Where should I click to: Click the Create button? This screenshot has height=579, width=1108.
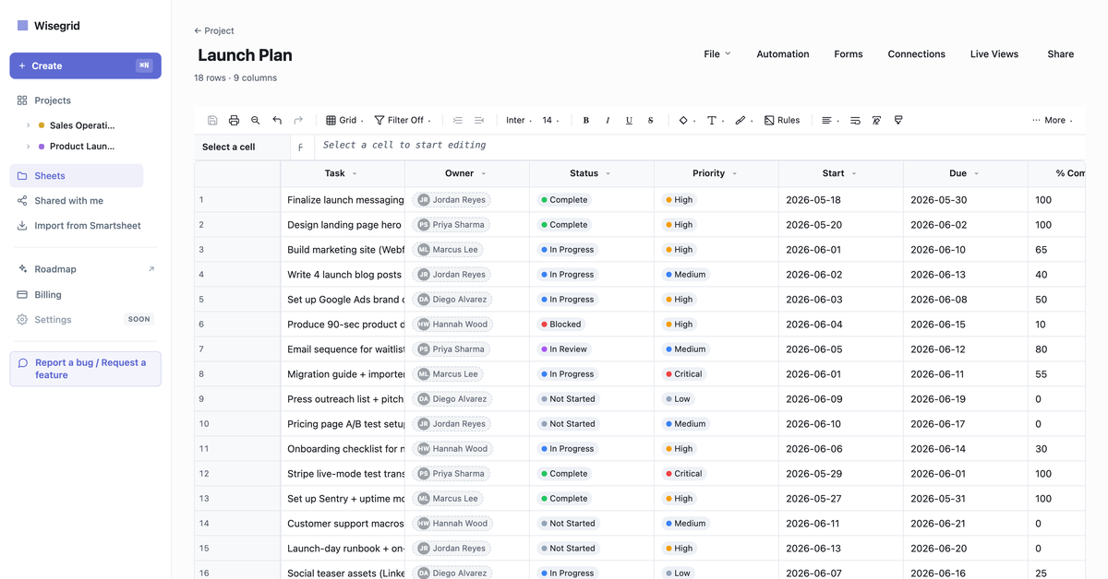point(85,65)
